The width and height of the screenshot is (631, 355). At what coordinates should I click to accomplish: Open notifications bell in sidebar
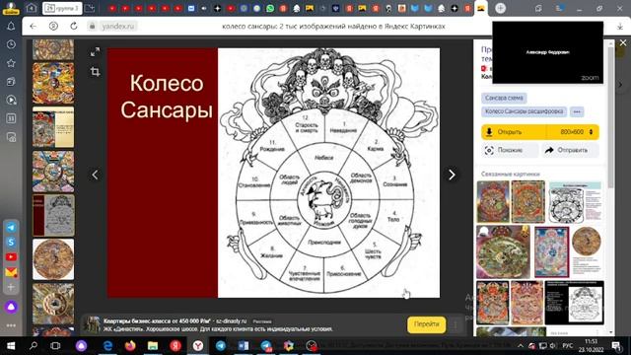pyautogui.click(x=11, y=27)
